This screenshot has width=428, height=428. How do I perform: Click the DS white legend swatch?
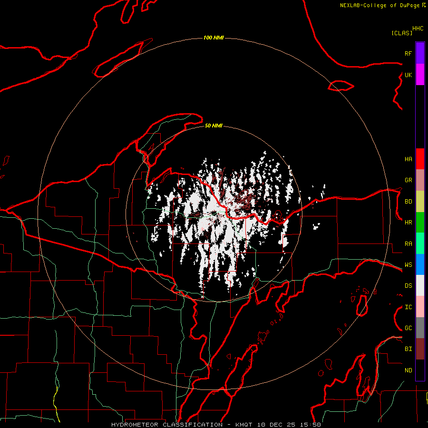tap(420, 285)
